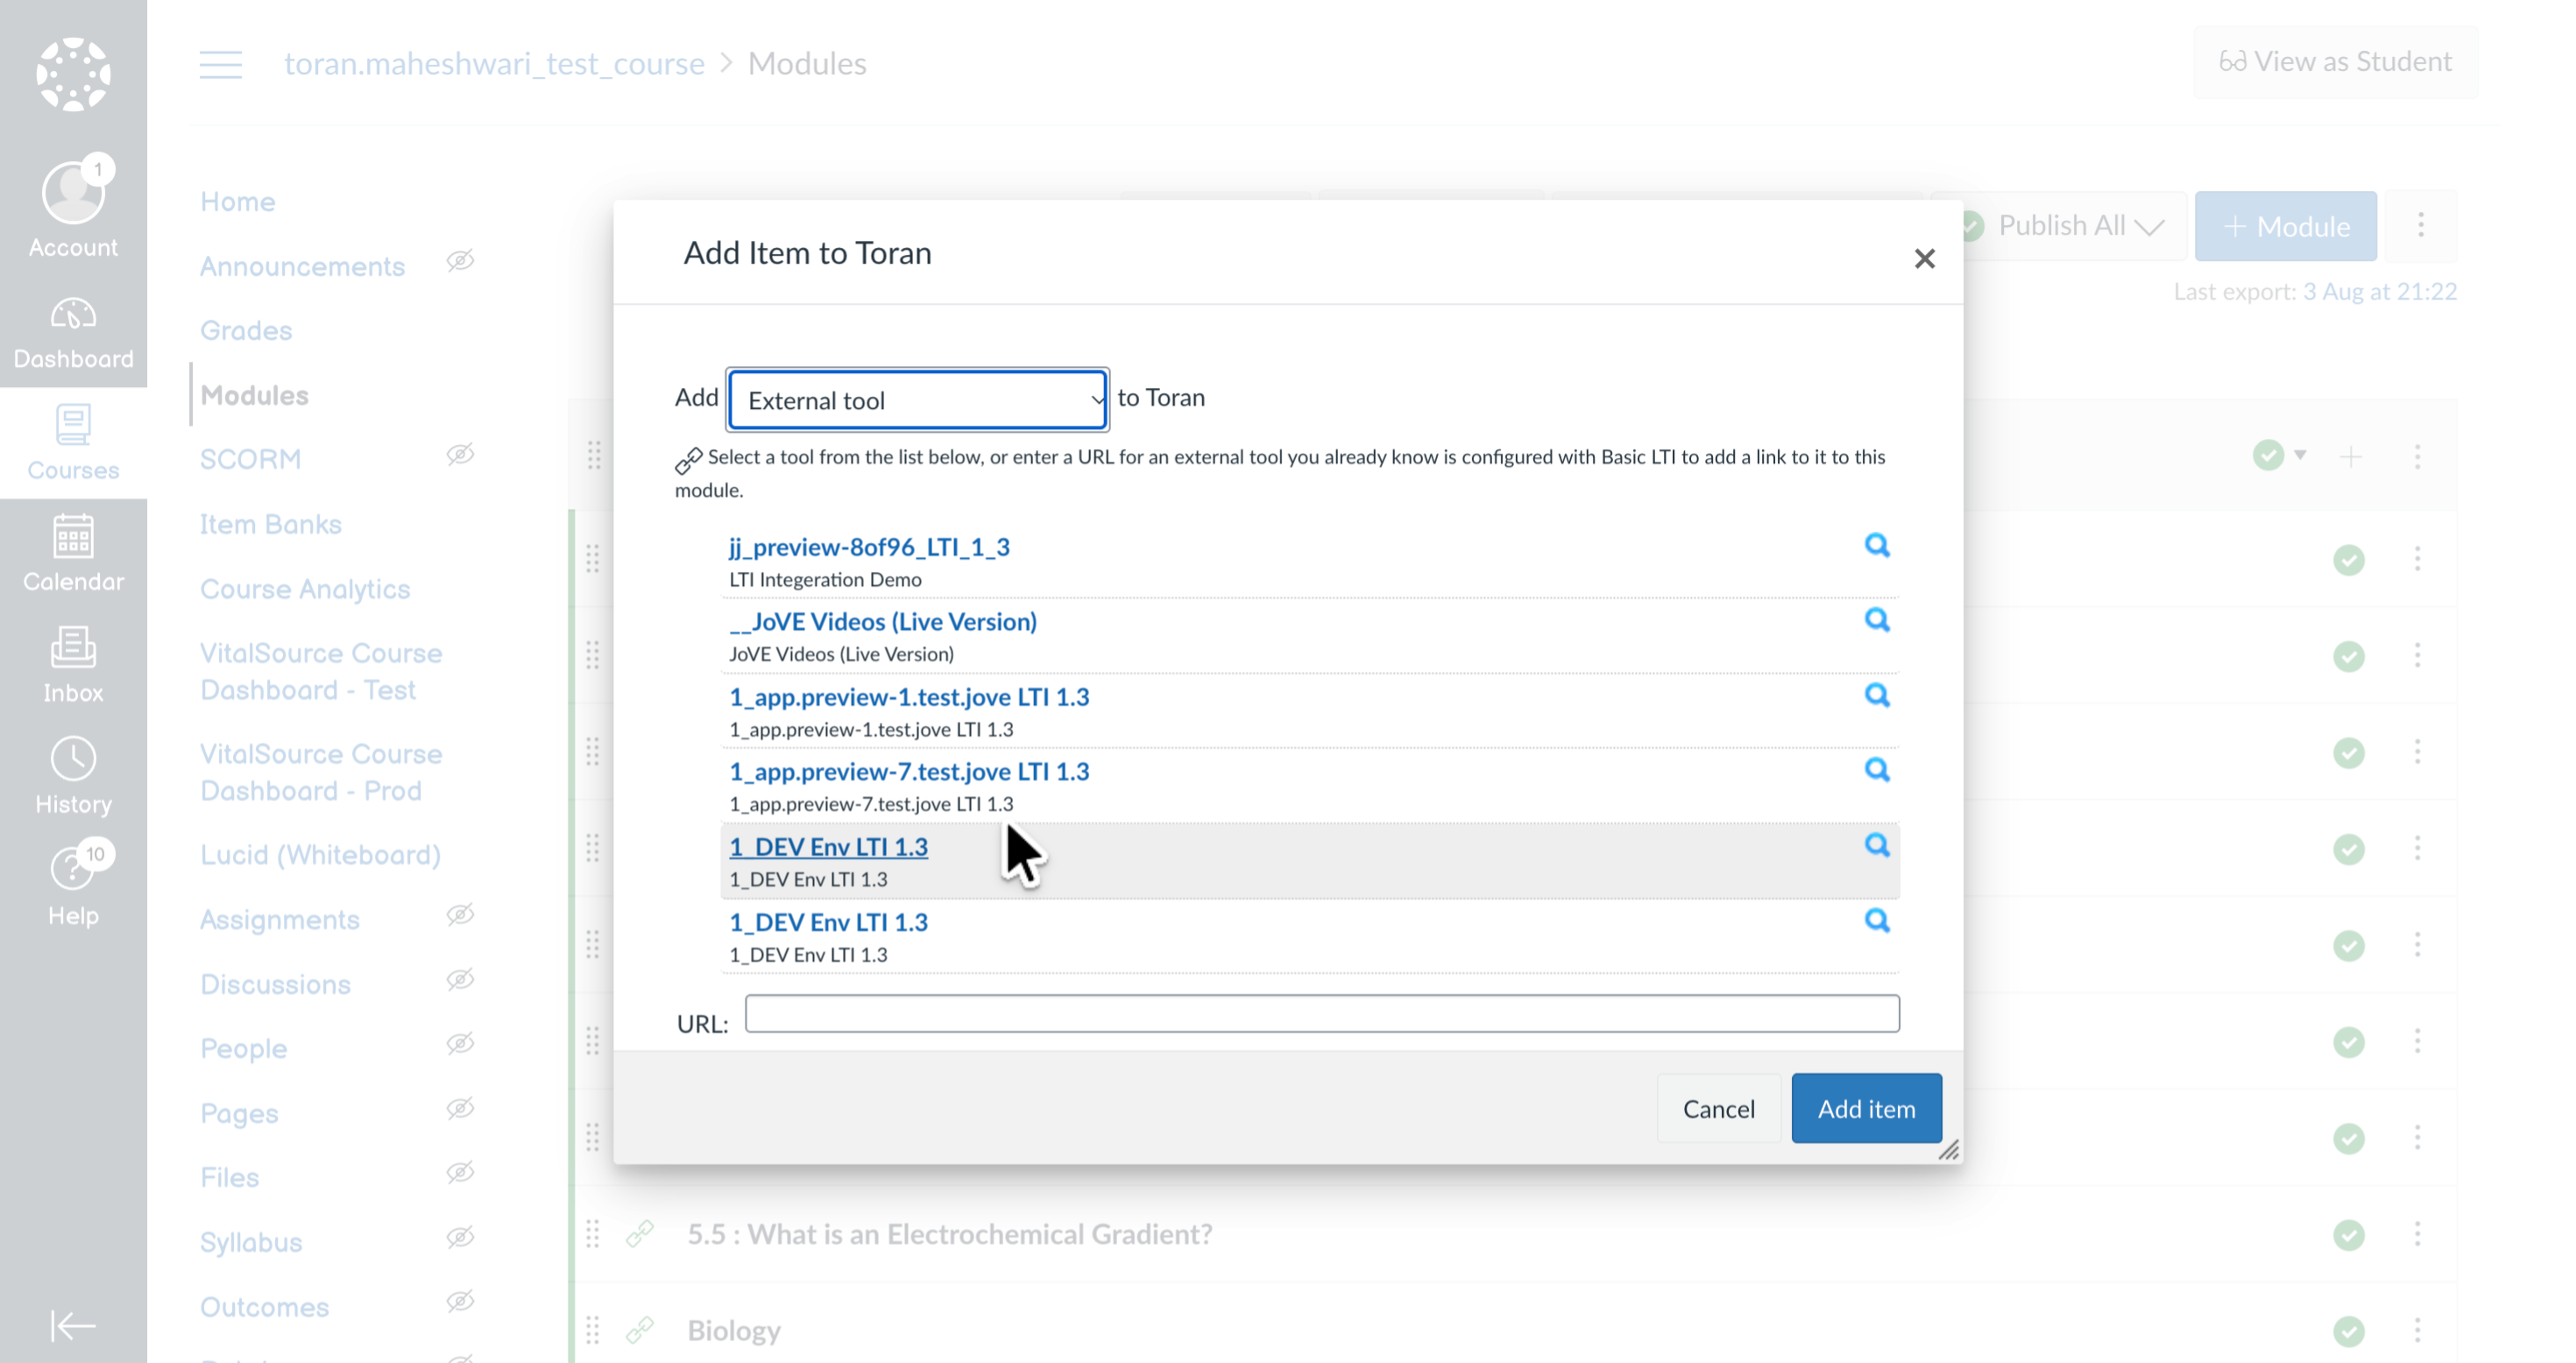Toggle the published checkmark for Biology item
The height and width of the screenshot is (1363, 2576).
(x=2348, y=1331)
